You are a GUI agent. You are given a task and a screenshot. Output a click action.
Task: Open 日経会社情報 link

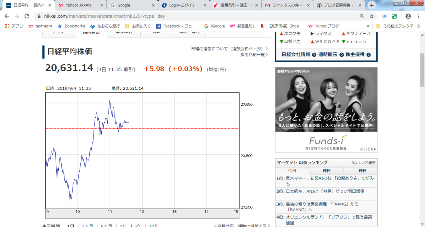pyautogui.click(x=298, y=55)
